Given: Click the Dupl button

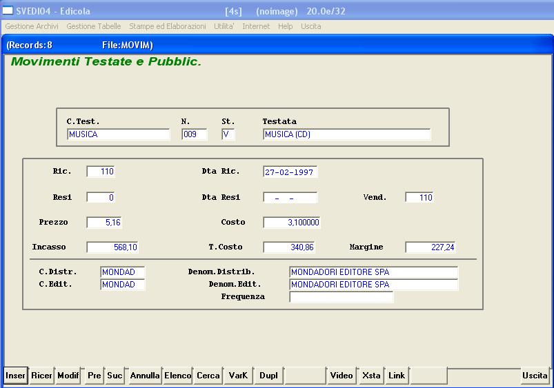Looking at the screenshot, I should (268, 376).
